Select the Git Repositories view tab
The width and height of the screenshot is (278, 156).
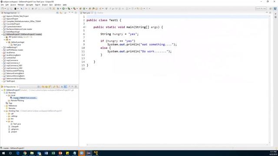coord(10,87)
